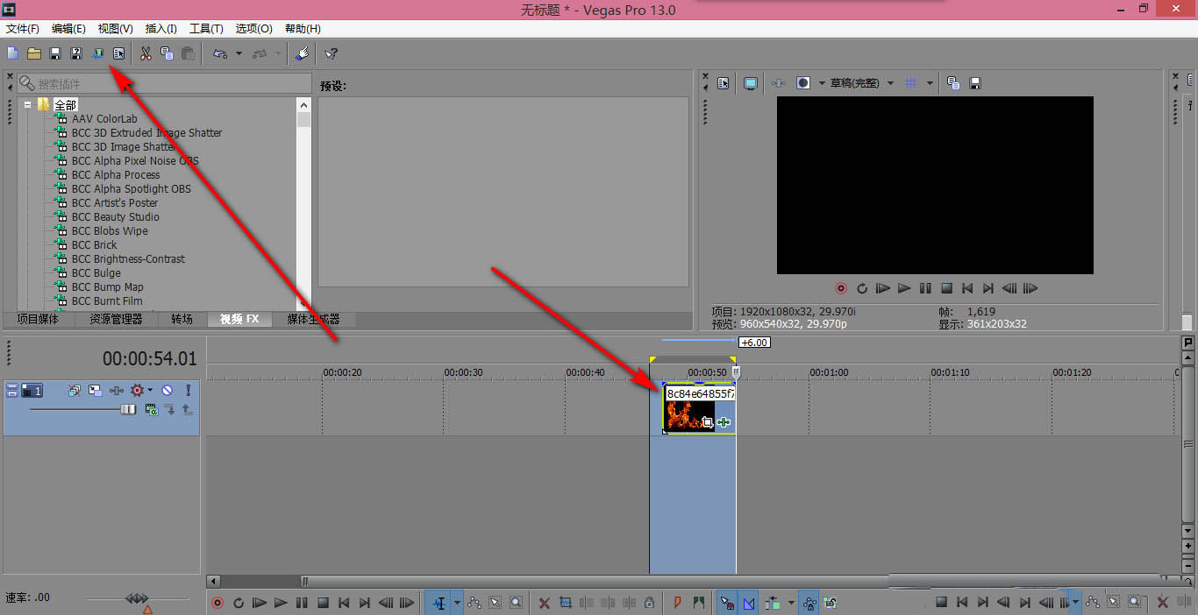The width and height of the screenshot is (1198, 615).
Task: Select AAV ColorLab plugin
Action: 104,119
